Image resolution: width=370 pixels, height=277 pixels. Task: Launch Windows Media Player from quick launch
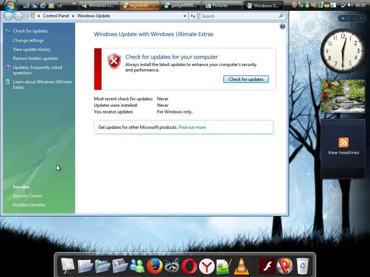[x=51, y=5]
